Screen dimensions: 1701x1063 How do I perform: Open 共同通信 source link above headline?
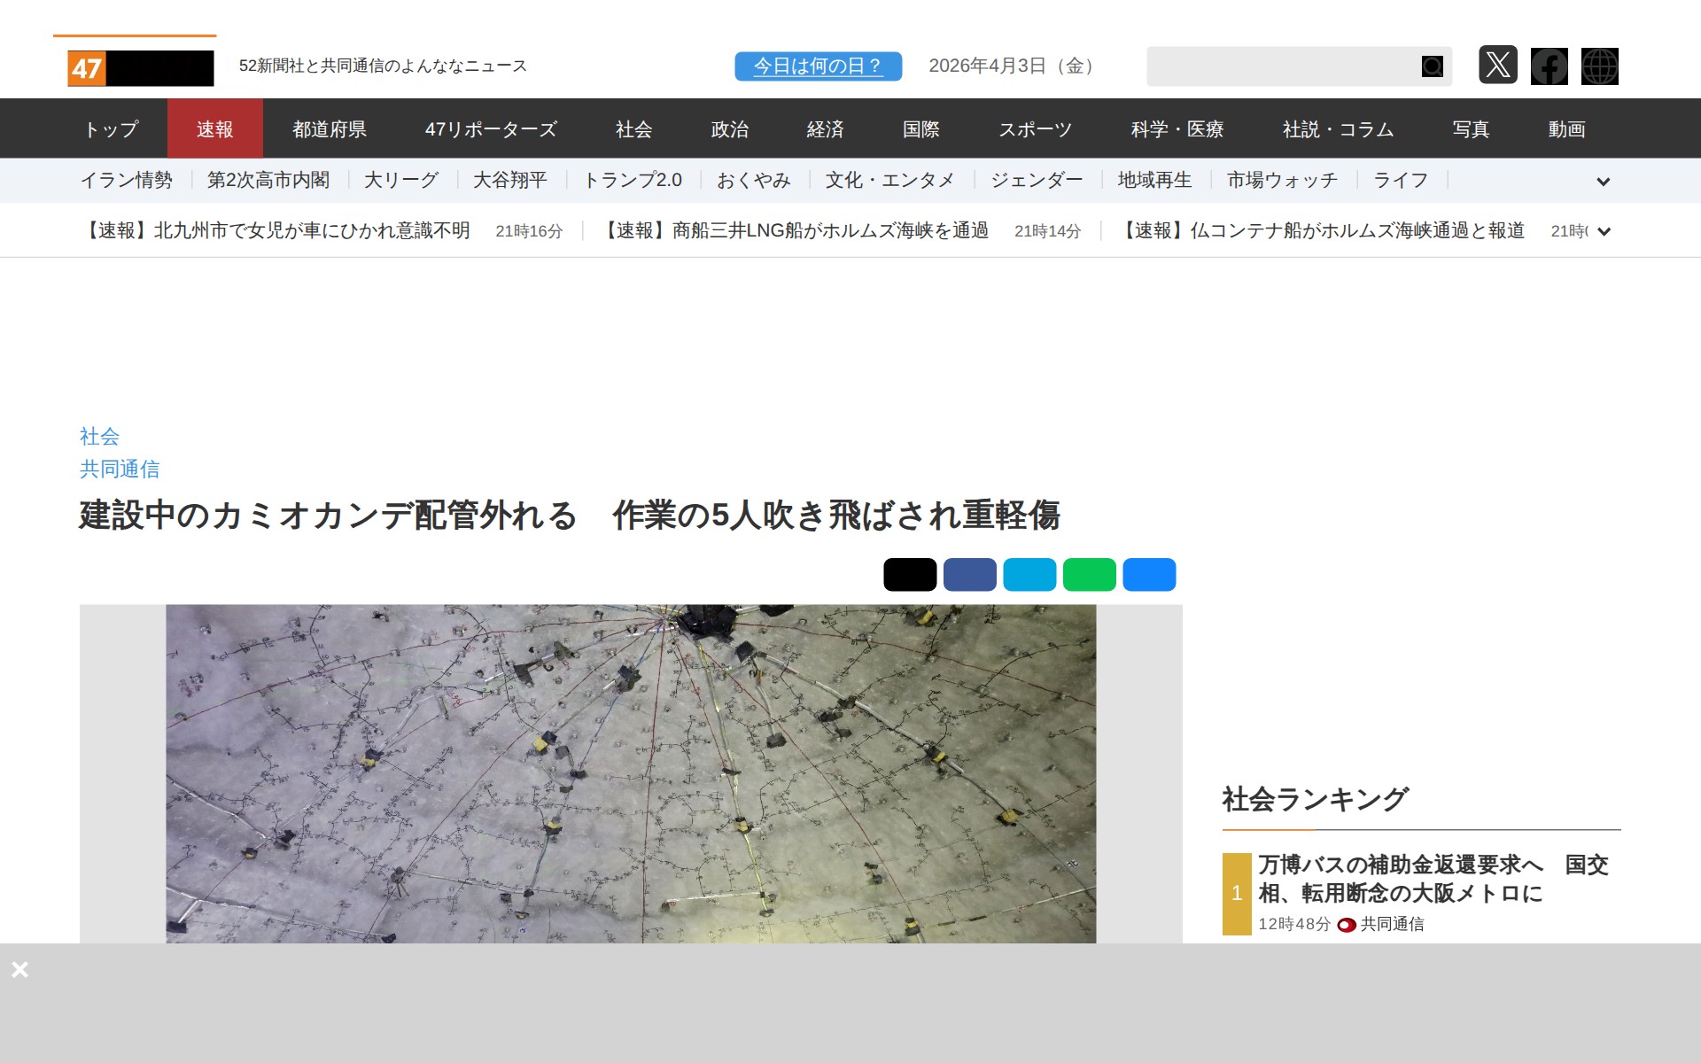120,469
